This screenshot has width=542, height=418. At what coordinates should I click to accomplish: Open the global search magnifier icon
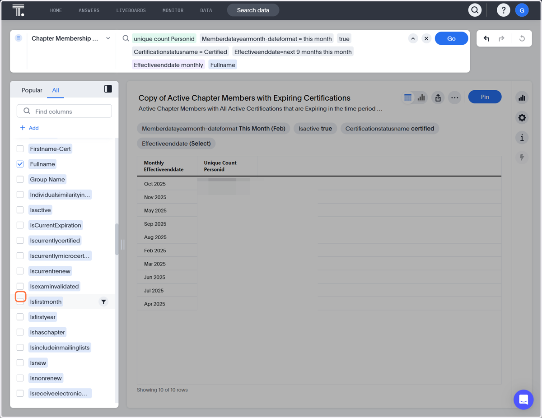coord(475,10)
